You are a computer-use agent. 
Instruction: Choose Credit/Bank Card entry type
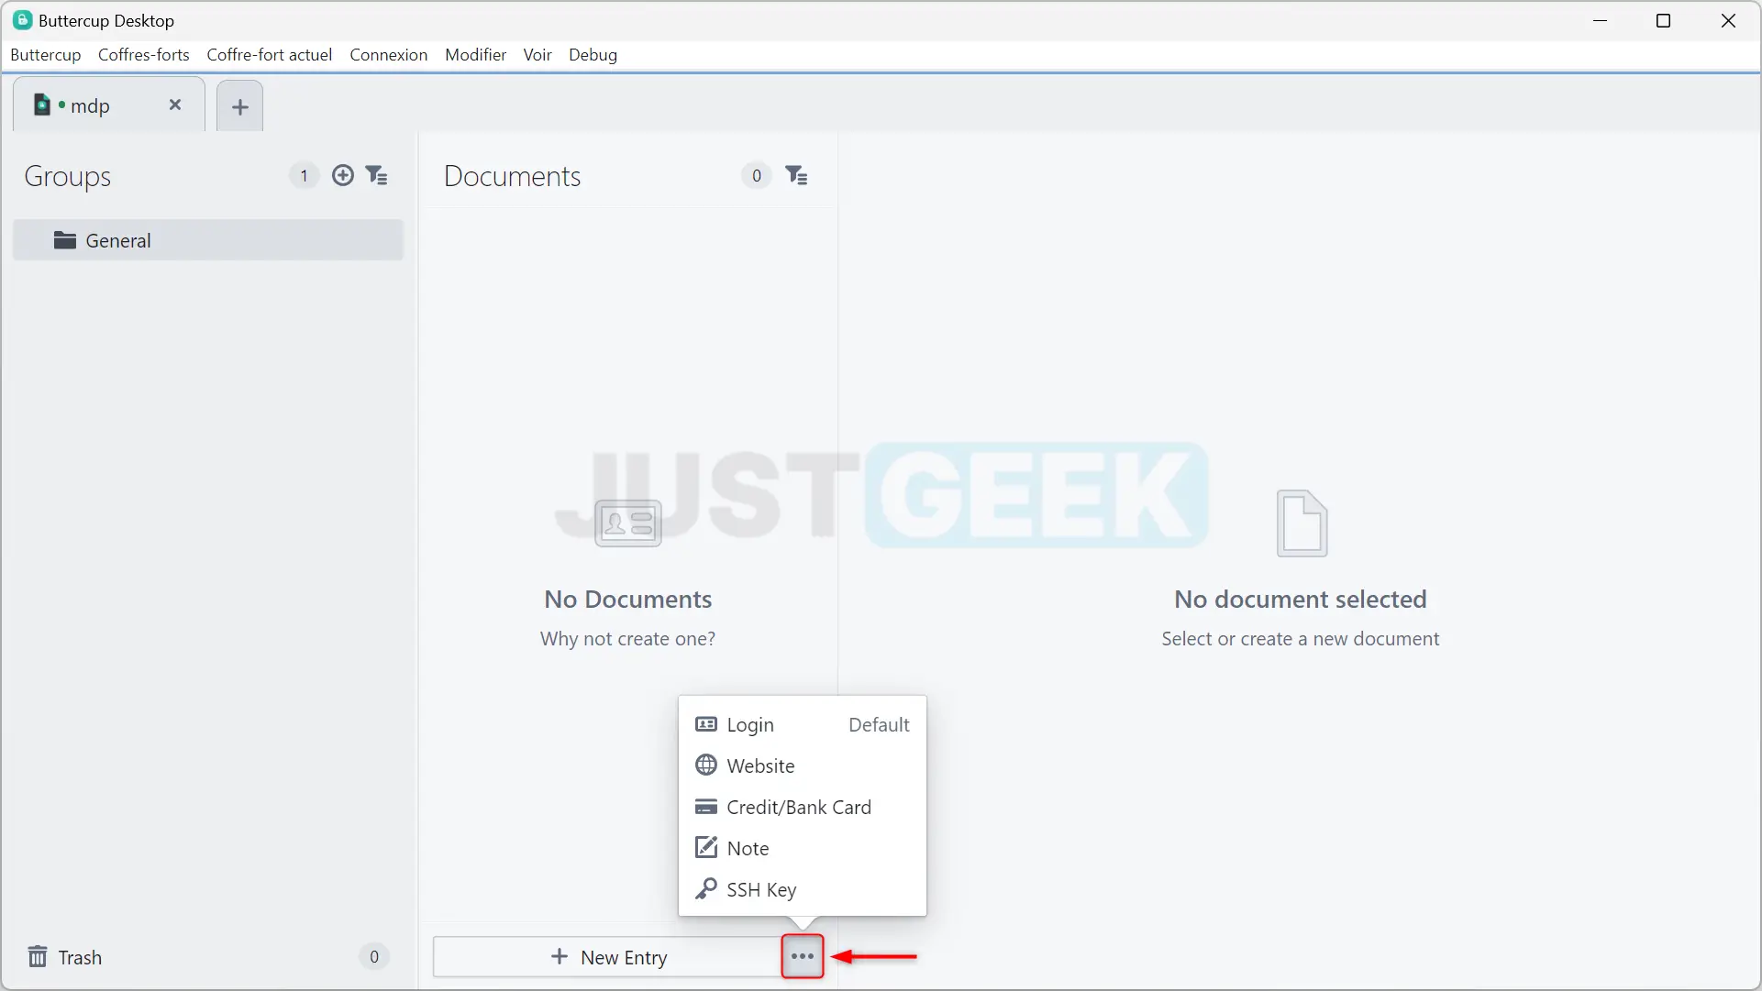click(802, 807)
